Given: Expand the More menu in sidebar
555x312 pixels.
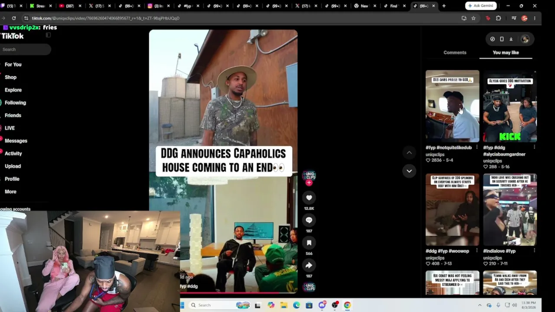Looking at the screenshot, I should pos(10,192).
